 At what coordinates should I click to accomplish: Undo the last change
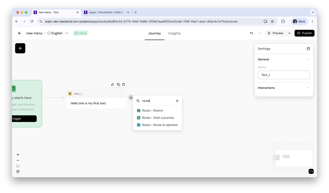(251, 33)
